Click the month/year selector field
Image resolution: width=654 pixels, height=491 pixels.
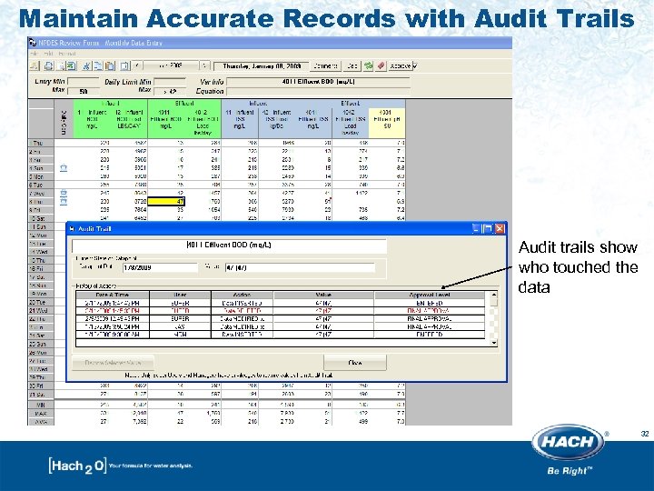click(171, 66)
